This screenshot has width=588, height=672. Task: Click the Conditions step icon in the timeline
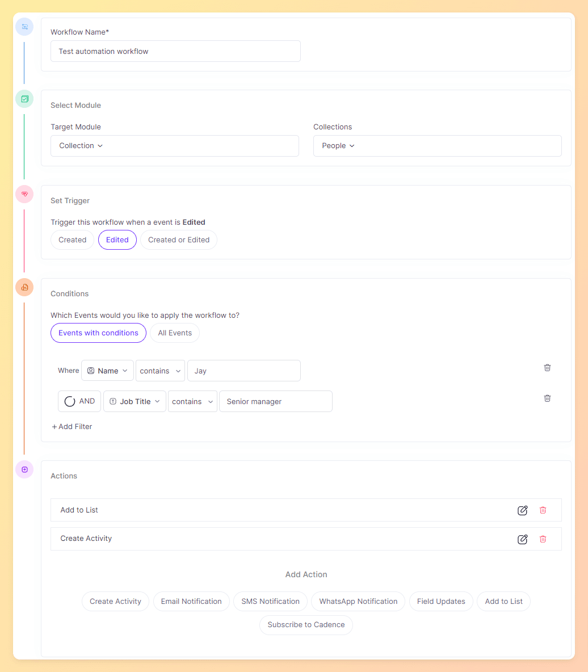point(24,287)
